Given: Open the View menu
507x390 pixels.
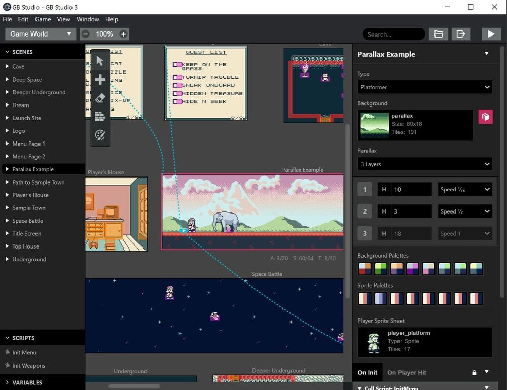Looking at the screenshot, I should pyautogui.click(x=63, y=19).
